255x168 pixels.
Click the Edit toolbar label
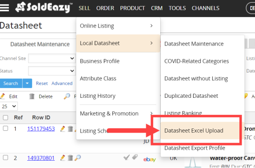pos(13,96)
